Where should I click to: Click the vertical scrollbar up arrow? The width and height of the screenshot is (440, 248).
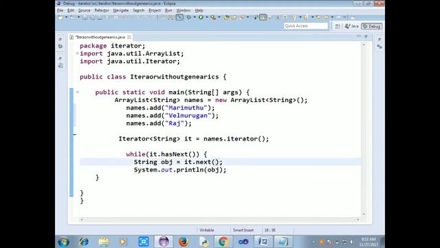(364, 45)
